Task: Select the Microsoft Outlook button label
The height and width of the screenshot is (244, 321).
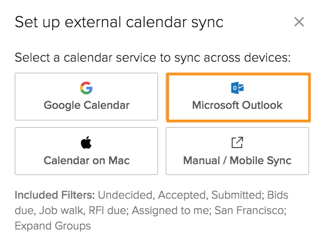Action: (x=237, y=105)
